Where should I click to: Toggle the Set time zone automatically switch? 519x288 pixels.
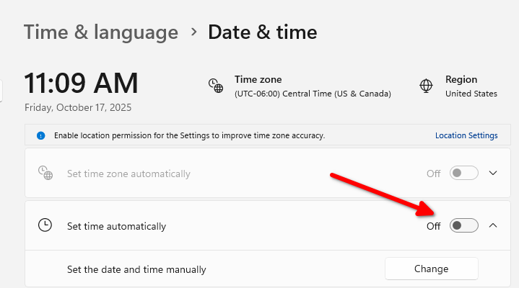(x=463, y=174)
